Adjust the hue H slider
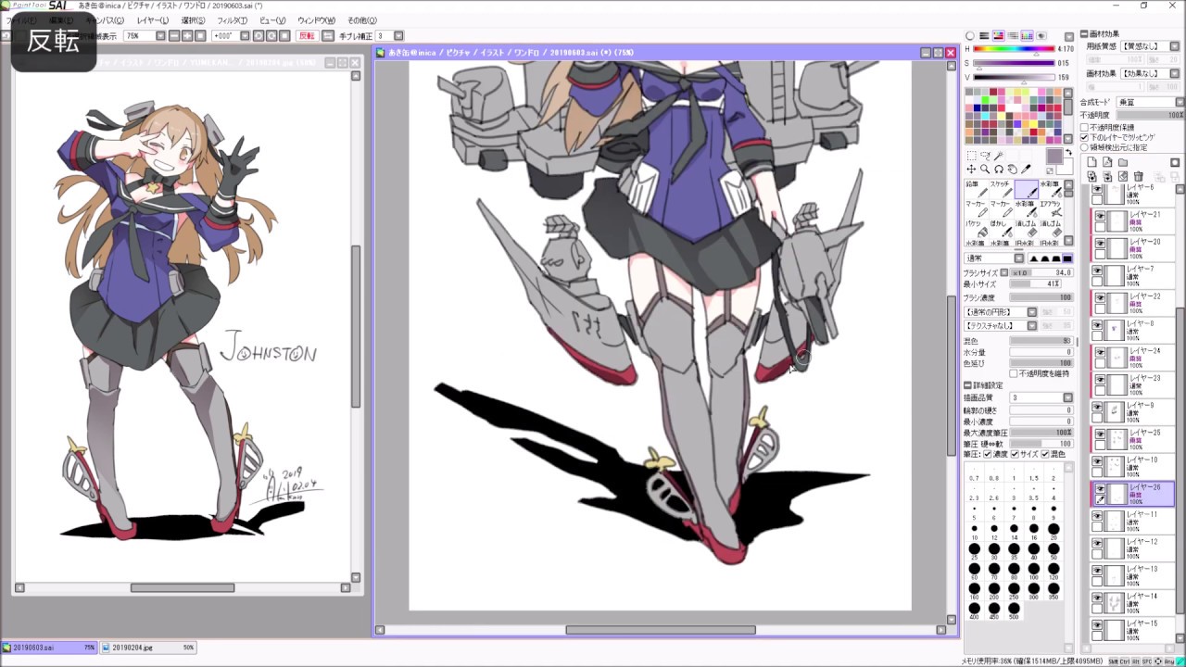Image resolution: width=1186 pixels, height=667 pixels. click(x=1013, y=49)
